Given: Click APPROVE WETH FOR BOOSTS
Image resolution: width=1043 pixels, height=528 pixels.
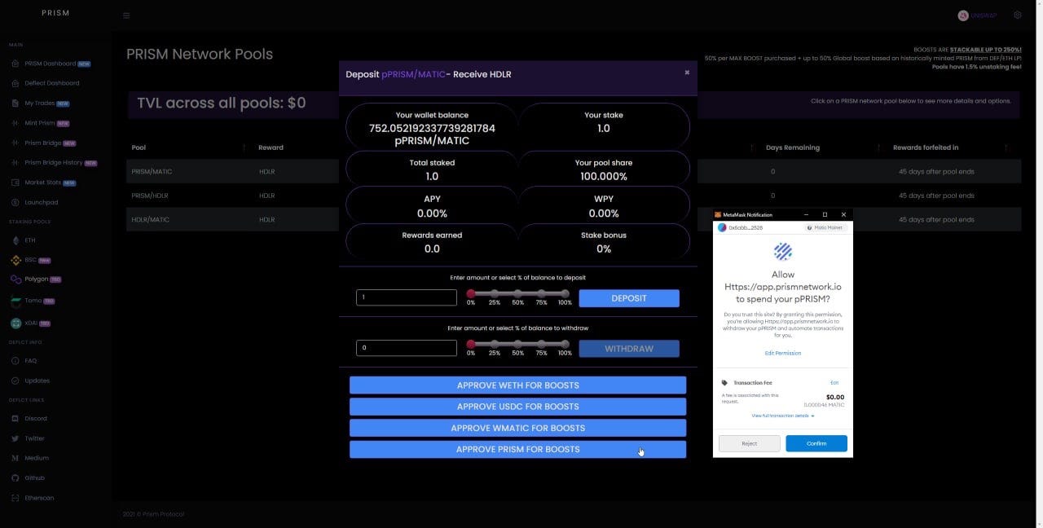Looking at the screenshot, I should point(517,385).
